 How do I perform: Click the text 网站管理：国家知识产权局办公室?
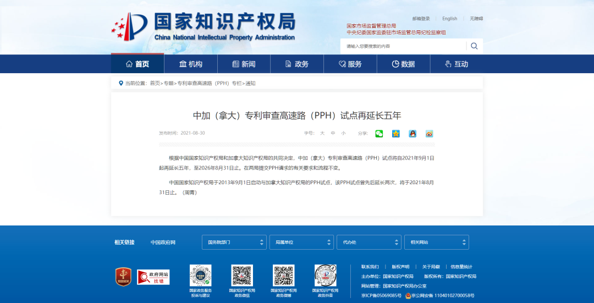[394, 286]
